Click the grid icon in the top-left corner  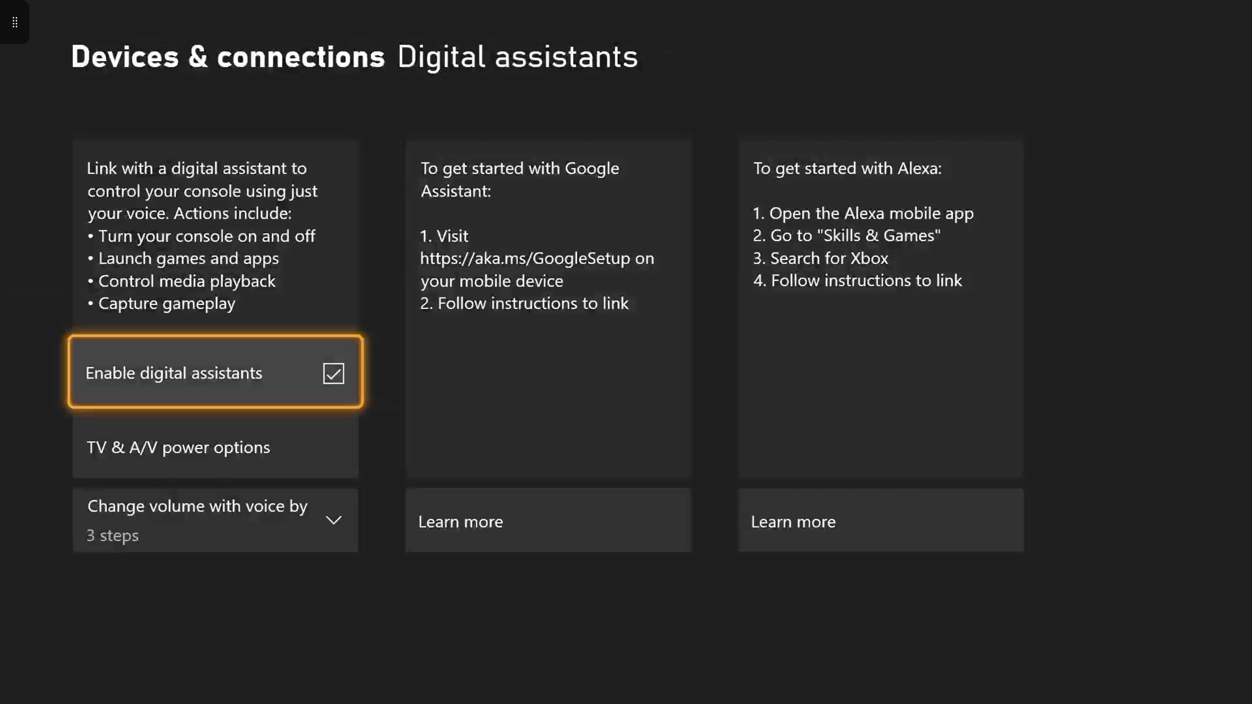click(15, 22)
